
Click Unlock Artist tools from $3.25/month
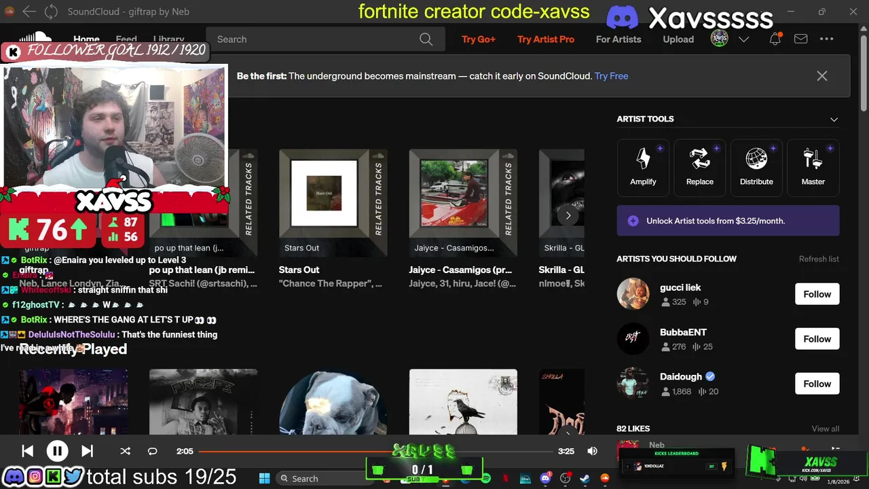[728, 221]
